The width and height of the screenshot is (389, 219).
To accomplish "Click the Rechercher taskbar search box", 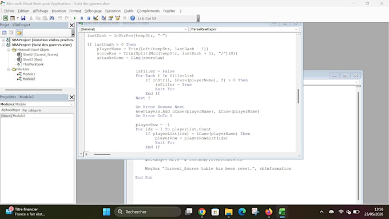I will click(x=148, y=212).
